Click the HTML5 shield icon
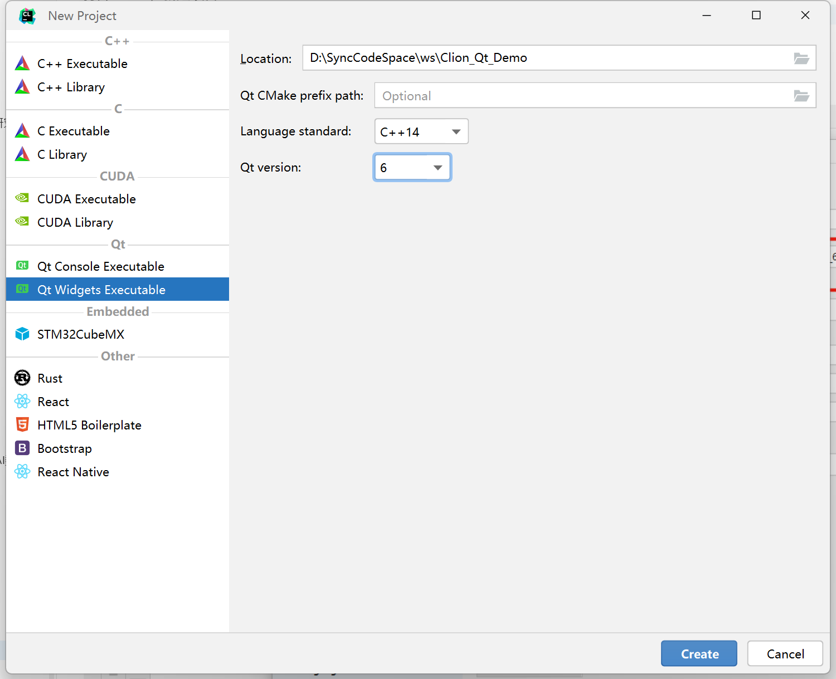This screenshot has width=836, height=679. pyautogui.click(x=22, y=424)
